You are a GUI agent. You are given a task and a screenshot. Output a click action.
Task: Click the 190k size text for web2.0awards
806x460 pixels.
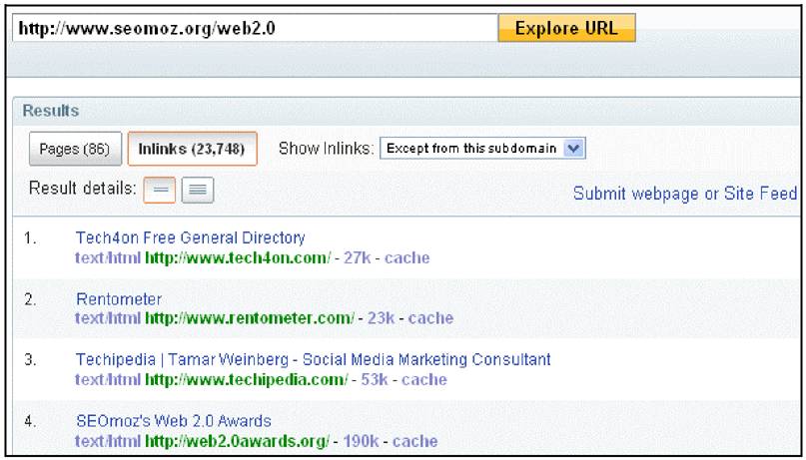(361, 441)
